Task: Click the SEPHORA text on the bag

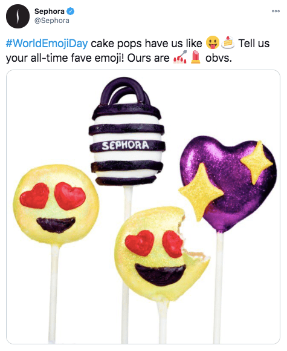Action: tap(126, 145)
